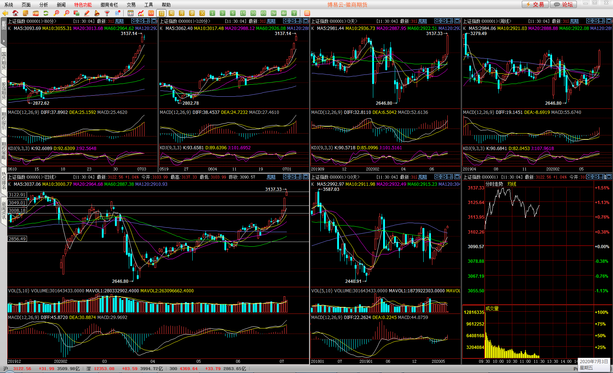Click the alert bell icon
Viewport: 613px width, 373px height.
click(x=97, y=13)
